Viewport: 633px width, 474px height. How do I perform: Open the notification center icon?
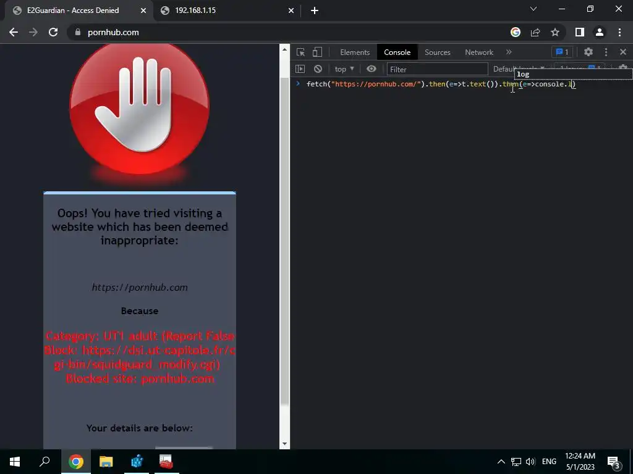click(613, 462)
